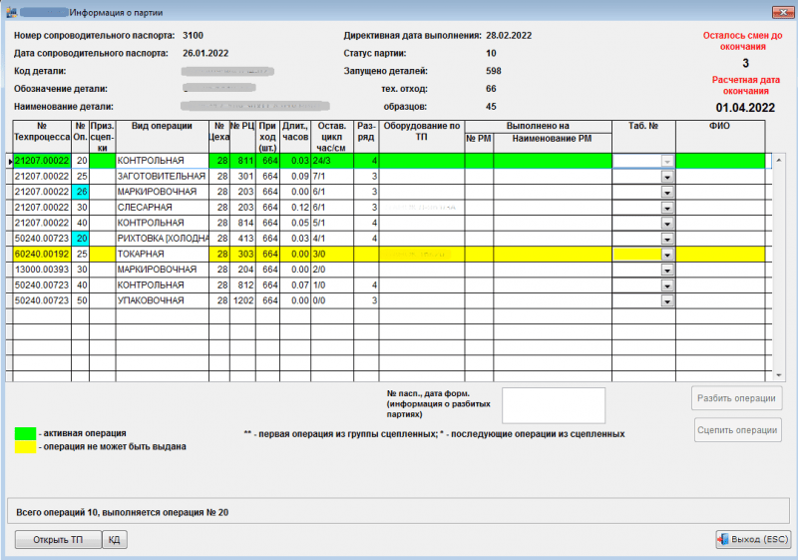The image size is (798, 560).
Task: Click the ФИО column header
Action: point(720,127)
